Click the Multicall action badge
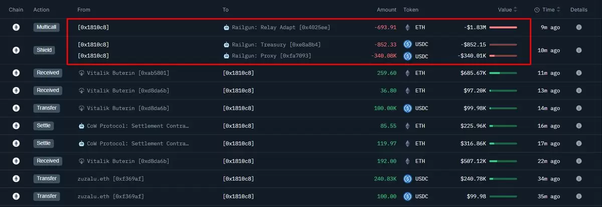This screenshot has width=602, height=207. [x=47, y=27]
